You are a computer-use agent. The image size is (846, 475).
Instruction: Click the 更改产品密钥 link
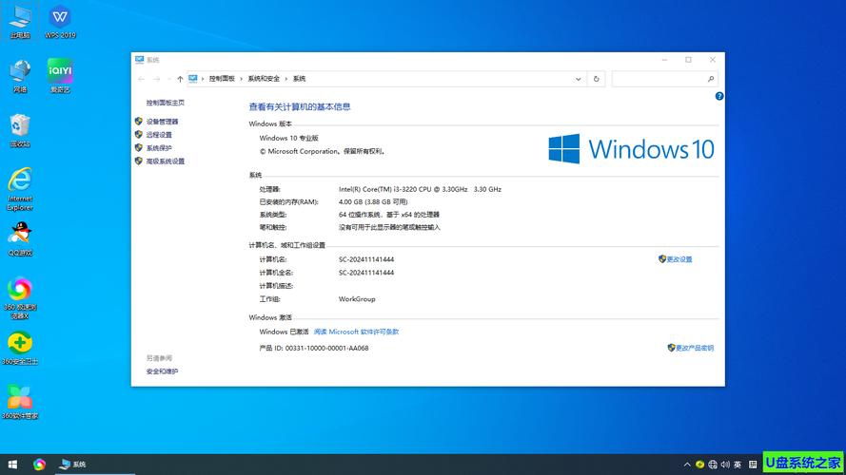coord(694,348)
